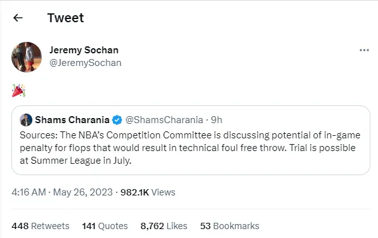The height and width of the screenshot is (238, 378).
Task: Go back using the left arrow icon
Action: pyautogui.click(x=18, y=18)
